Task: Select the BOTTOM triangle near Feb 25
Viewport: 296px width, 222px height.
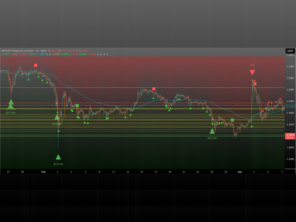Action: (212, 131)
